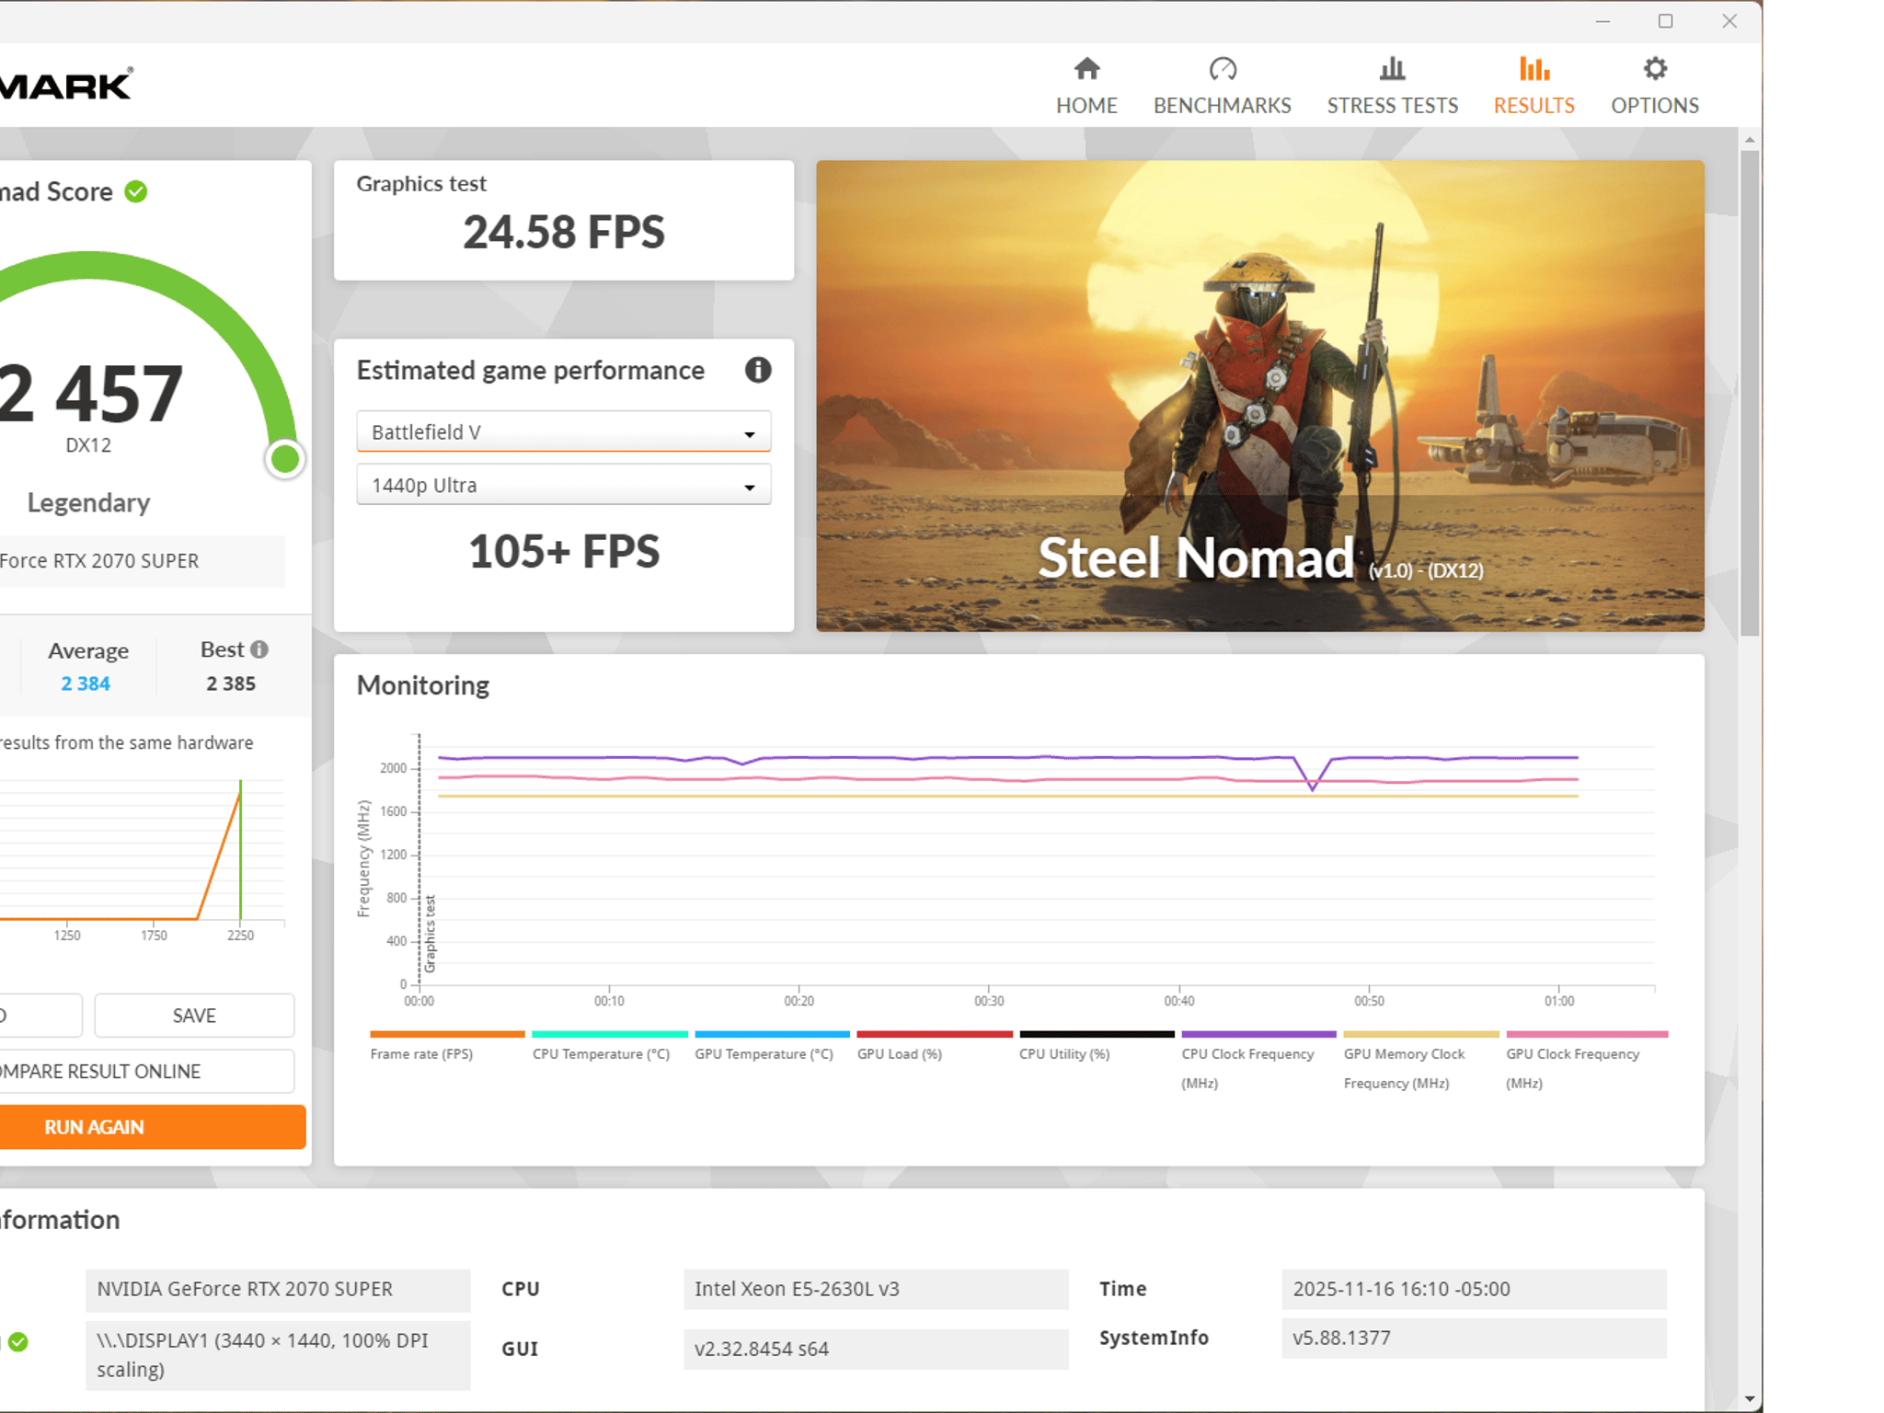The height and width of the screenshot is (1413, 1884).
Task: Click the Monitoring section heading
Action: pos(423,685)
